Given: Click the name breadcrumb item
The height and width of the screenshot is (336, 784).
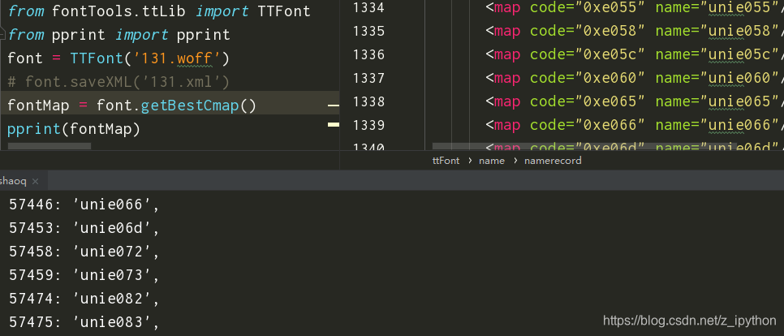Looking at the screenshot, I should coord(492,161).
